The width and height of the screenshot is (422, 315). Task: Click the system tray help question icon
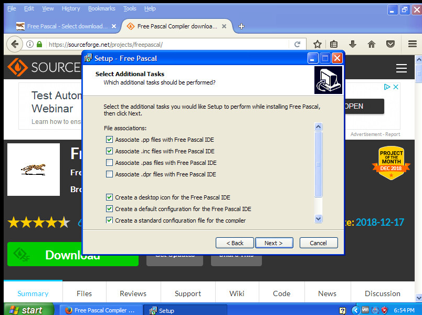coord(342,310)
